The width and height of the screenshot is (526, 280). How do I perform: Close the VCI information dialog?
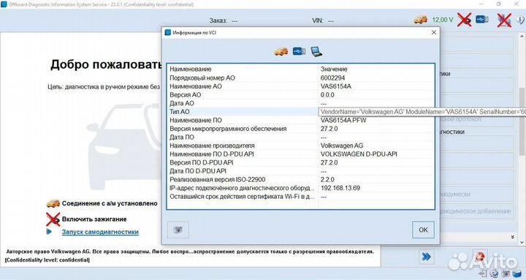pos(434,32)
